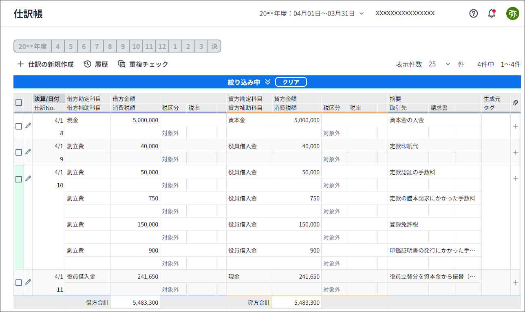
Task: Click the debit amount 150,000 cell
Action: pos(135,224)
